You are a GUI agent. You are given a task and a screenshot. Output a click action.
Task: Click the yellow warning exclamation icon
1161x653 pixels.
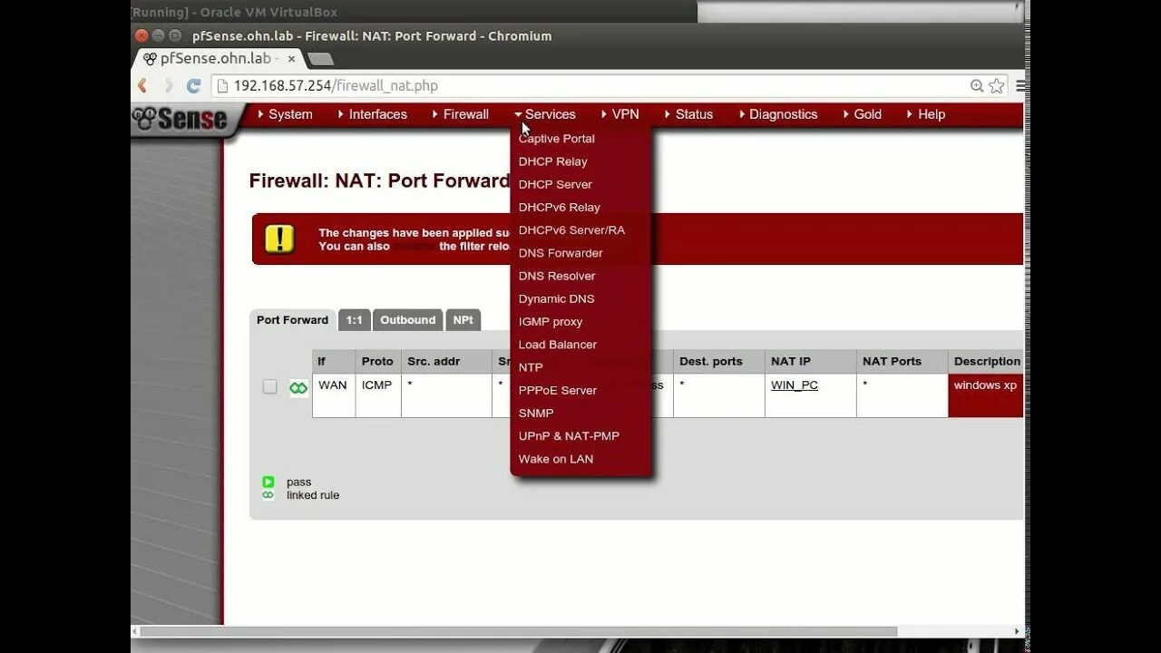(279, 239)
